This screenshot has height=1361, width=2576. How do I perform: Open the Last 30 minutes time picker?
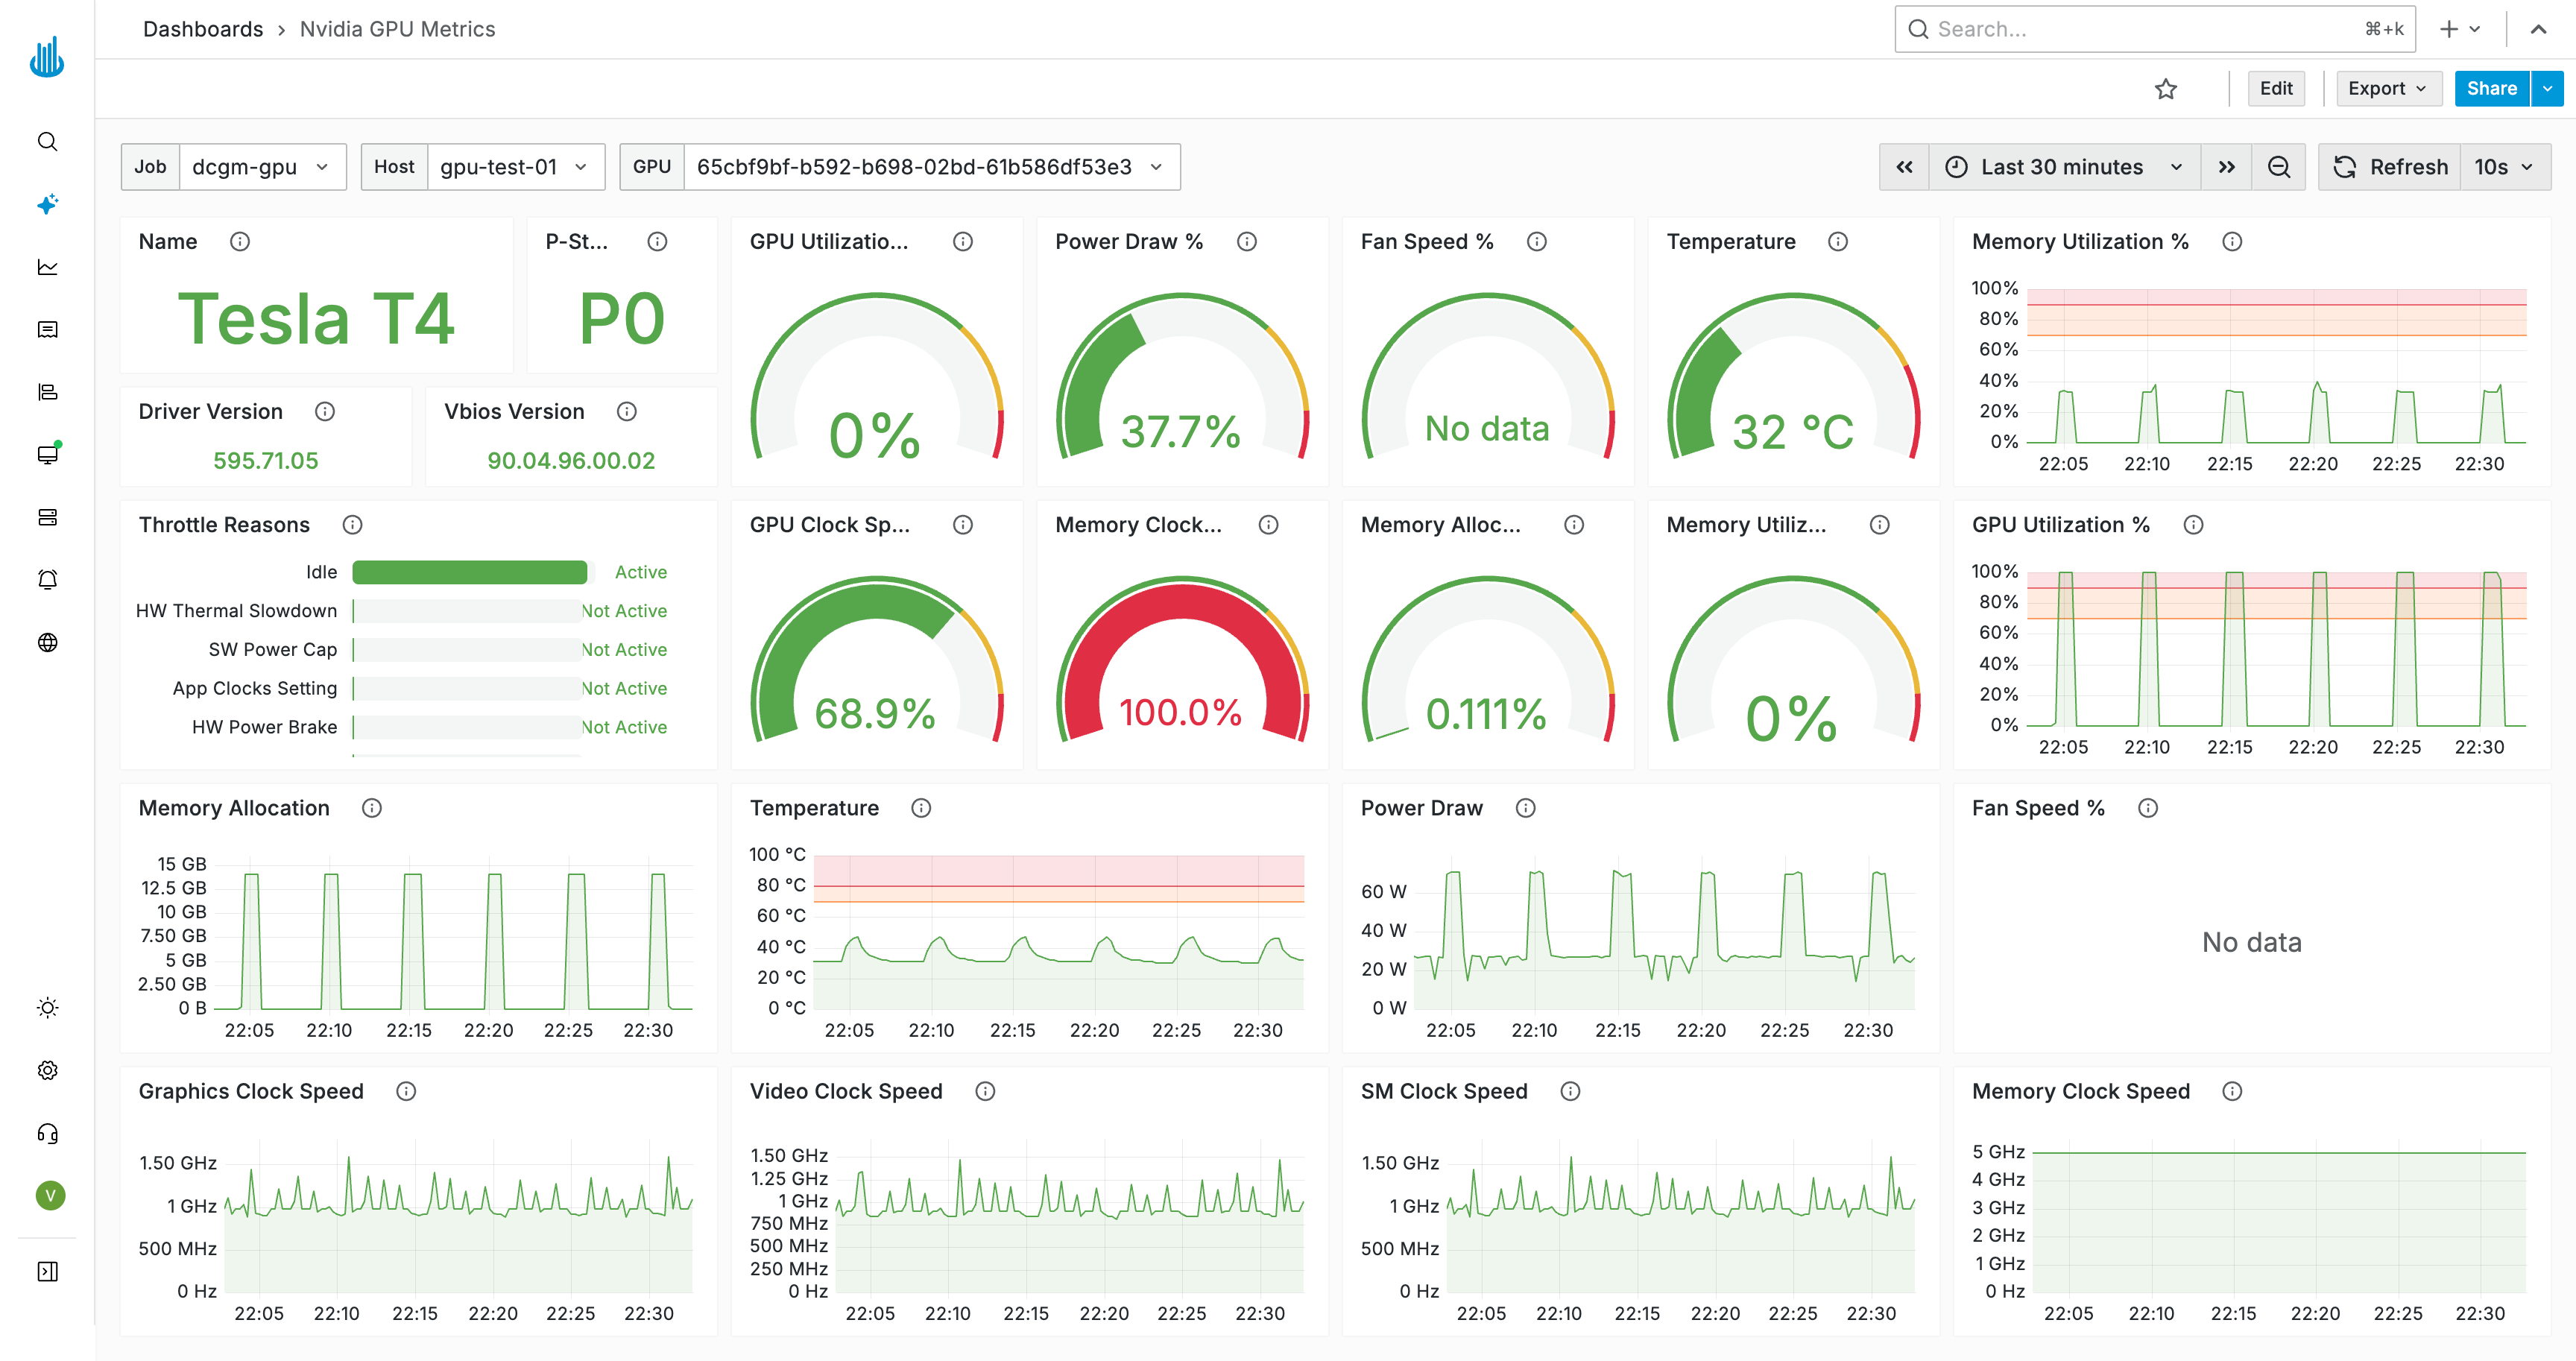pos(2064,167)
